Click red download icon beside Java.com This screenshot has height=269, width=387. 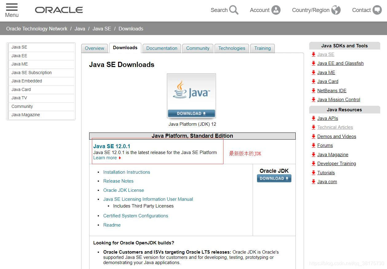314,182
